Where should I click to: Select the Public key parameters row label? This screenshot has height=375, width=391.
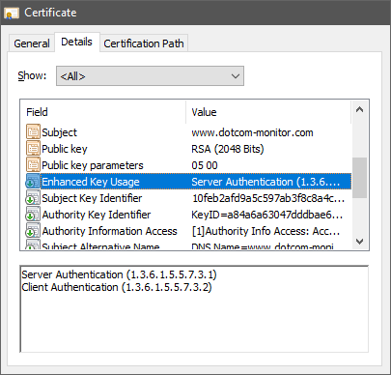click(x=93, y=165)
